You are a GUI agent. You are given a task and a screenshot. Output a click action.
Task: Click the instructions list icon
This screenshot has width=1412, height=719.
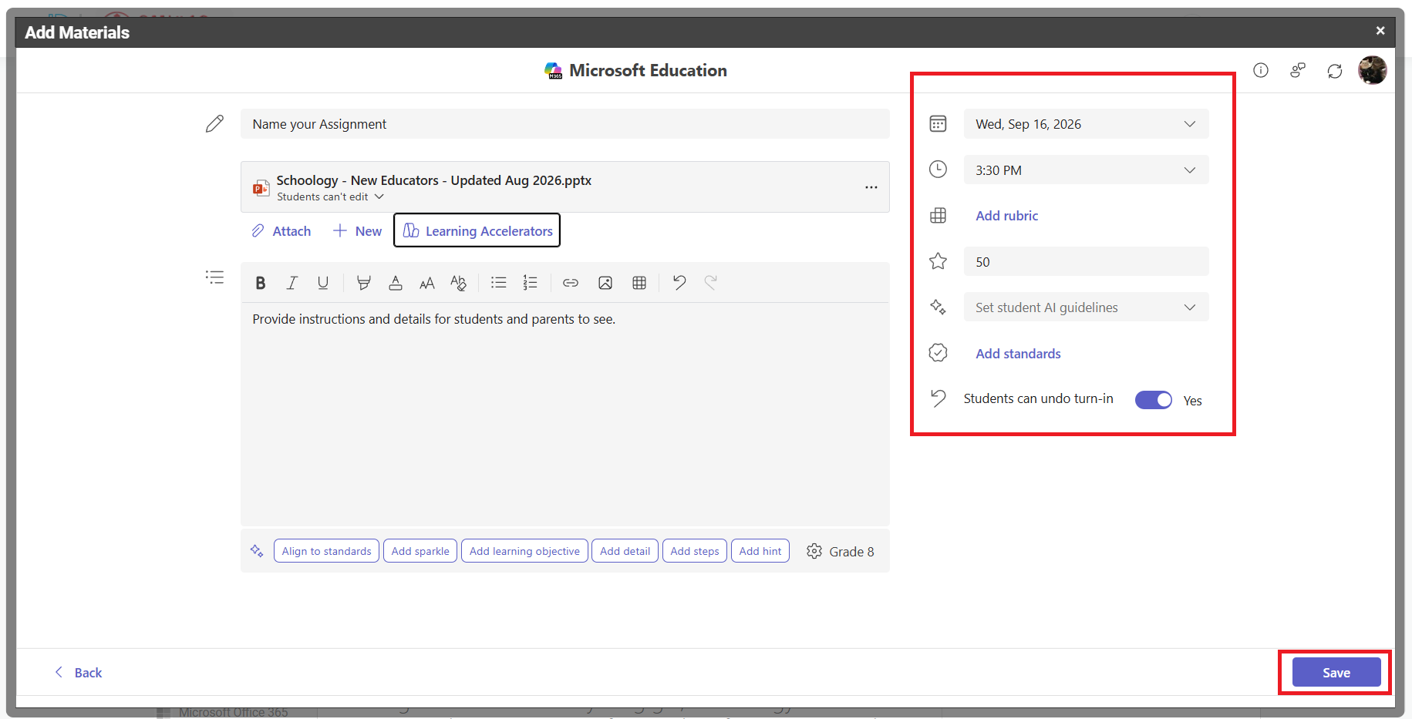pos(214,277)
